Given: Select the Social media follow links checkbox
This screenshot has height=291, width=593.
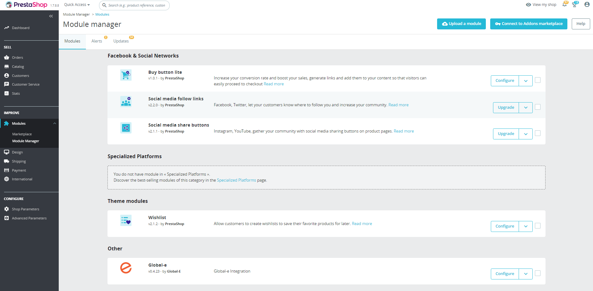Looking at the screenshot, I should 538,107.
